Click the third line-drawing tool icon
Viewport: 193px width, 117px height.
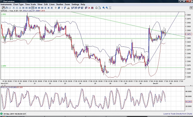pos(79,8)
